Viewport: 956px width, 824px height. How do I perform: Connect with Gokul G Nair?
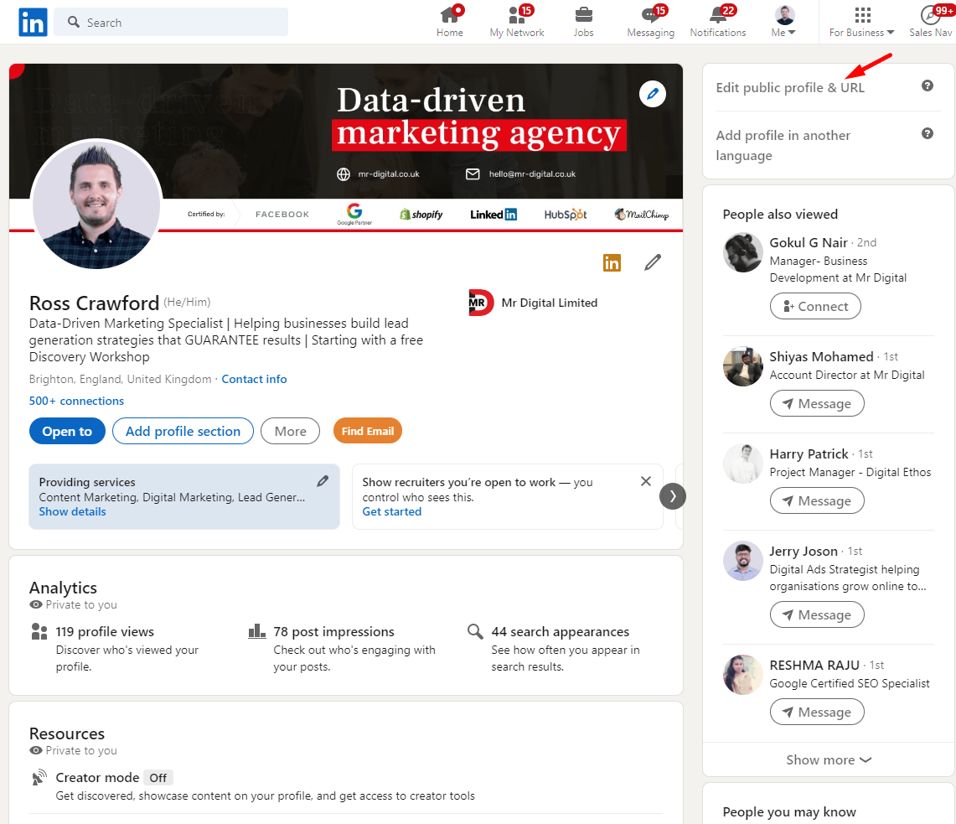pyautogui.click(x=815, y=306)
